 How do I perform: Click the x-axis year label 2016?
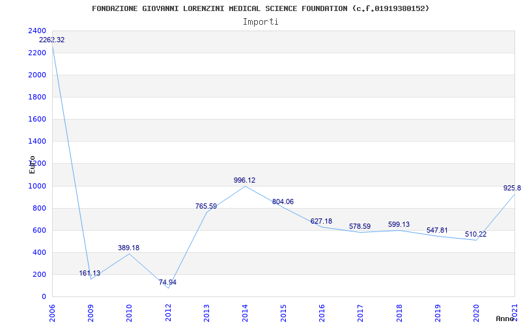pyautogui.click(x=322, y=313)
